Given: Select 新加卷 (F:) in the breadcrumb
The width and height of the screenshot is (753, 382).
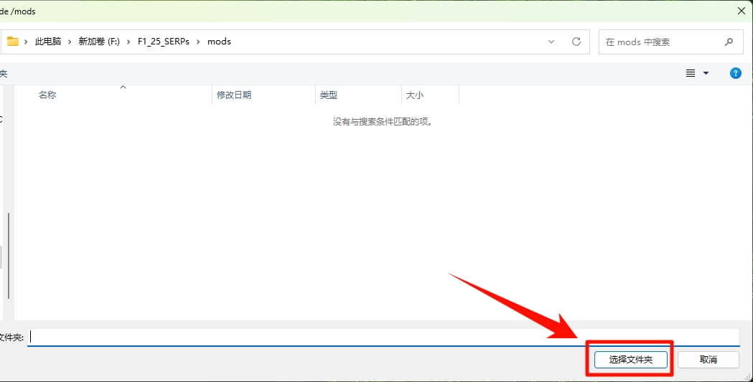Looking at the screenshot, I should pos(99,42).
